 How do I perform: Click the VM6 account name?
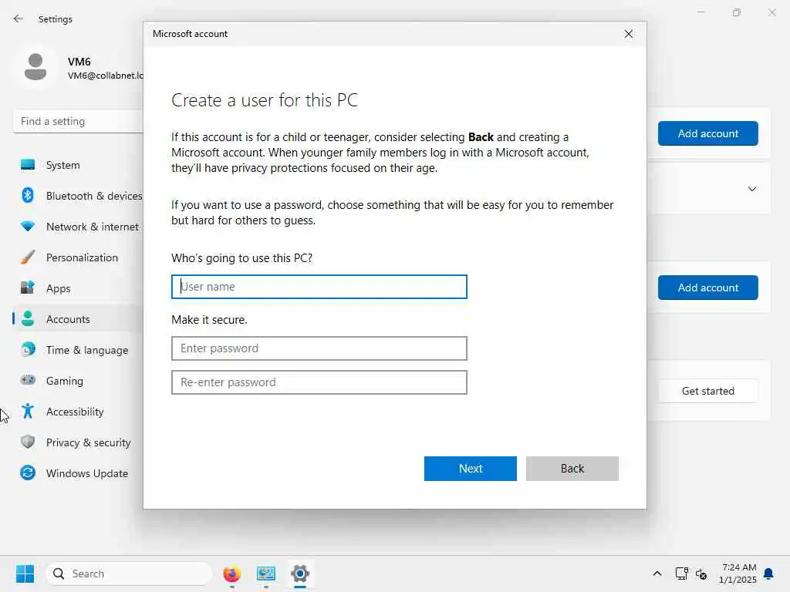(79, 62)
